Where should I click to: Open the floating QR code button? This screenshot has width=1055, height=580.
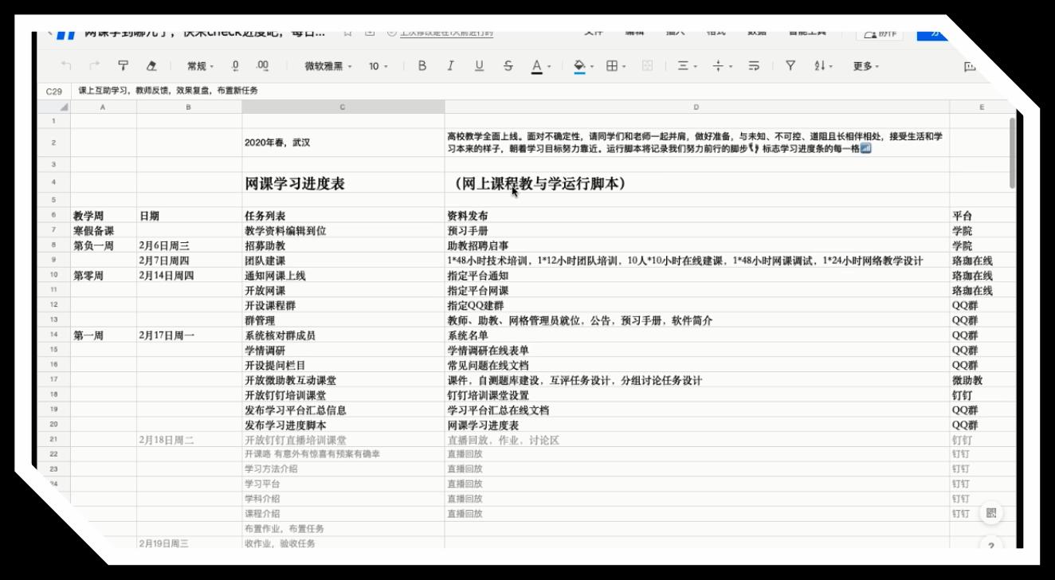(x=991, y=513)
